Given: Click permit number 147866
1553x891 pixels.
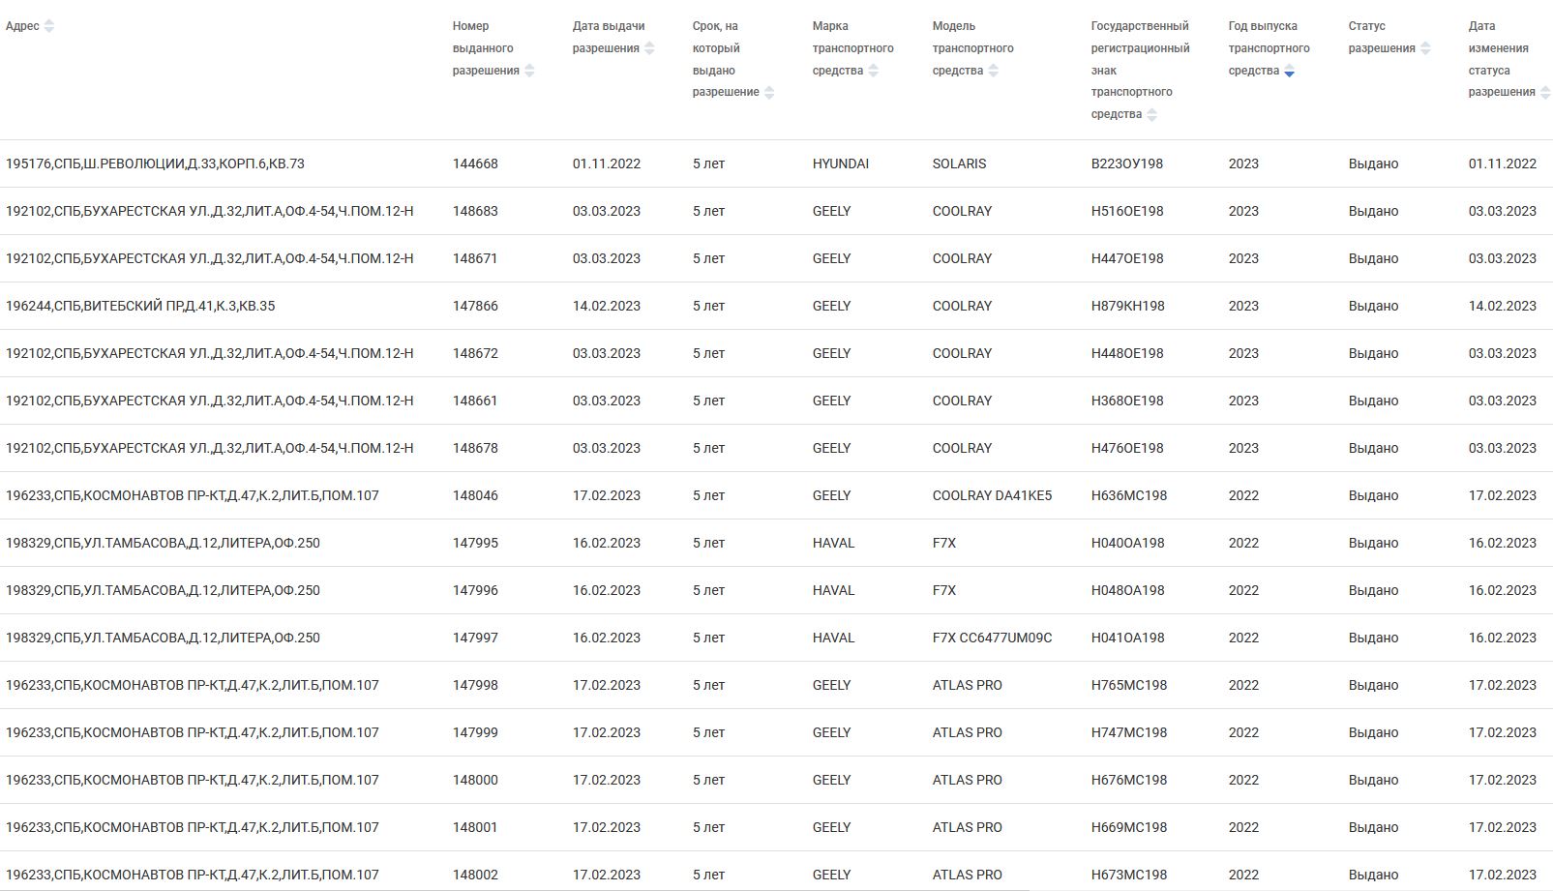Looking at the screenshot, I should coord(475,306).
